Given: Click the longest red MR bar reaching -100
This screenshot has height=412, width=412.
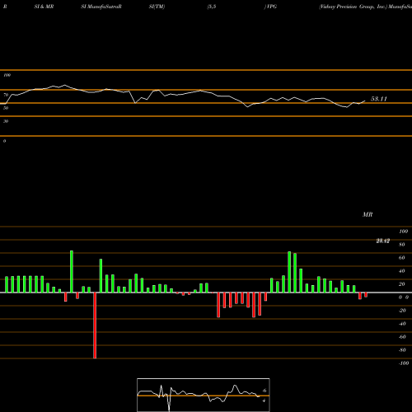Looking at the screenshot, I should (95, 325).
